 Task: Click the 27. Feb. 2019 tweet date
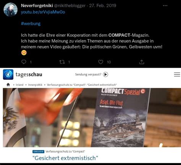103,6
